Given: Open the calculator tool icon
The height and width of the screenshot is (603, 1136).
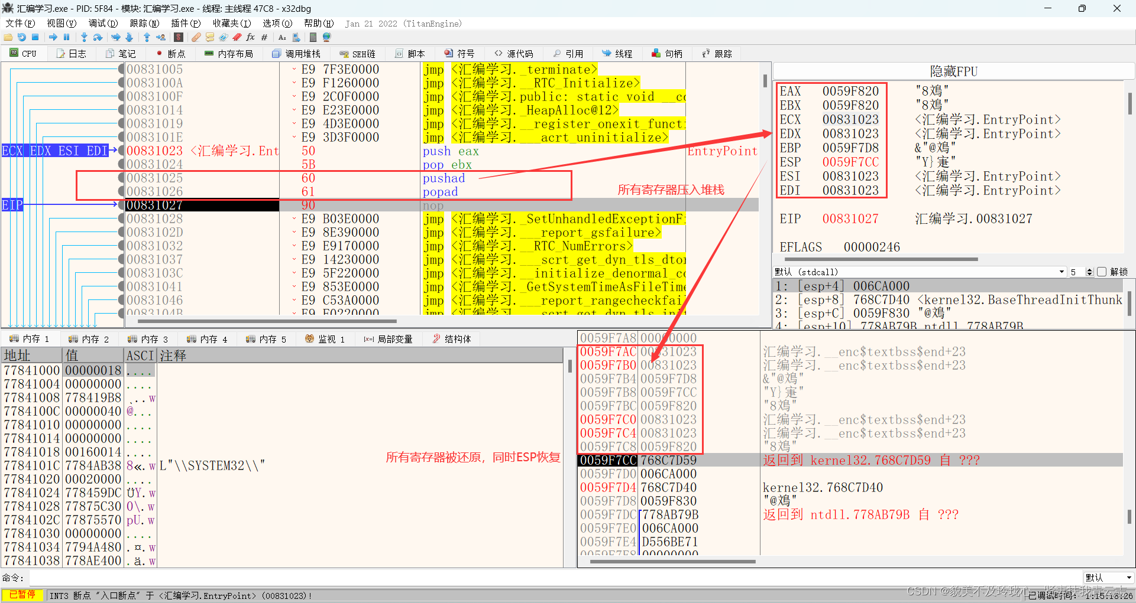Looking at the screenshot, I should (x=312, y=37).
